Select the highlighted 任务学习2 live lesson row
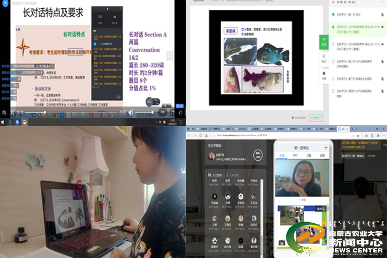The height and width of the screenshot is (258, 387). pyautogui.click(x=358, y=29)
